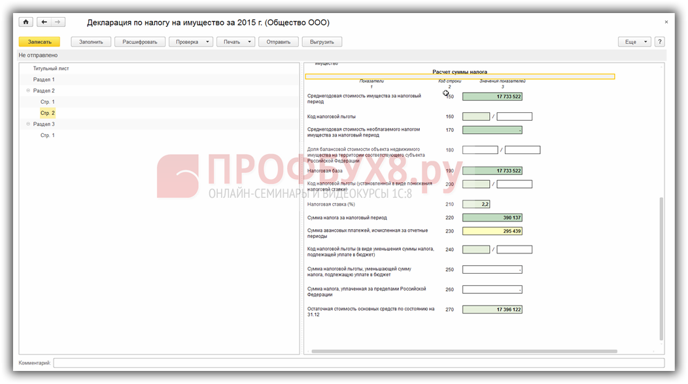Click the Записать button

point(39,42)
